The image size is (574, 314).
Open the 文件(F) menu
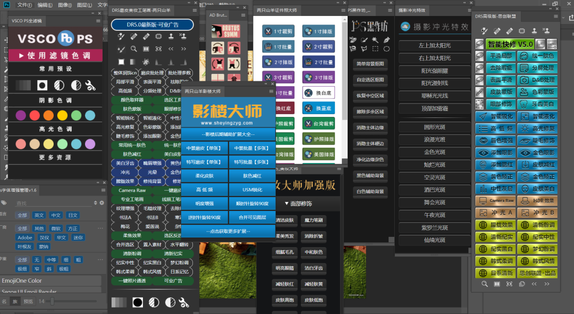[24, 5]
